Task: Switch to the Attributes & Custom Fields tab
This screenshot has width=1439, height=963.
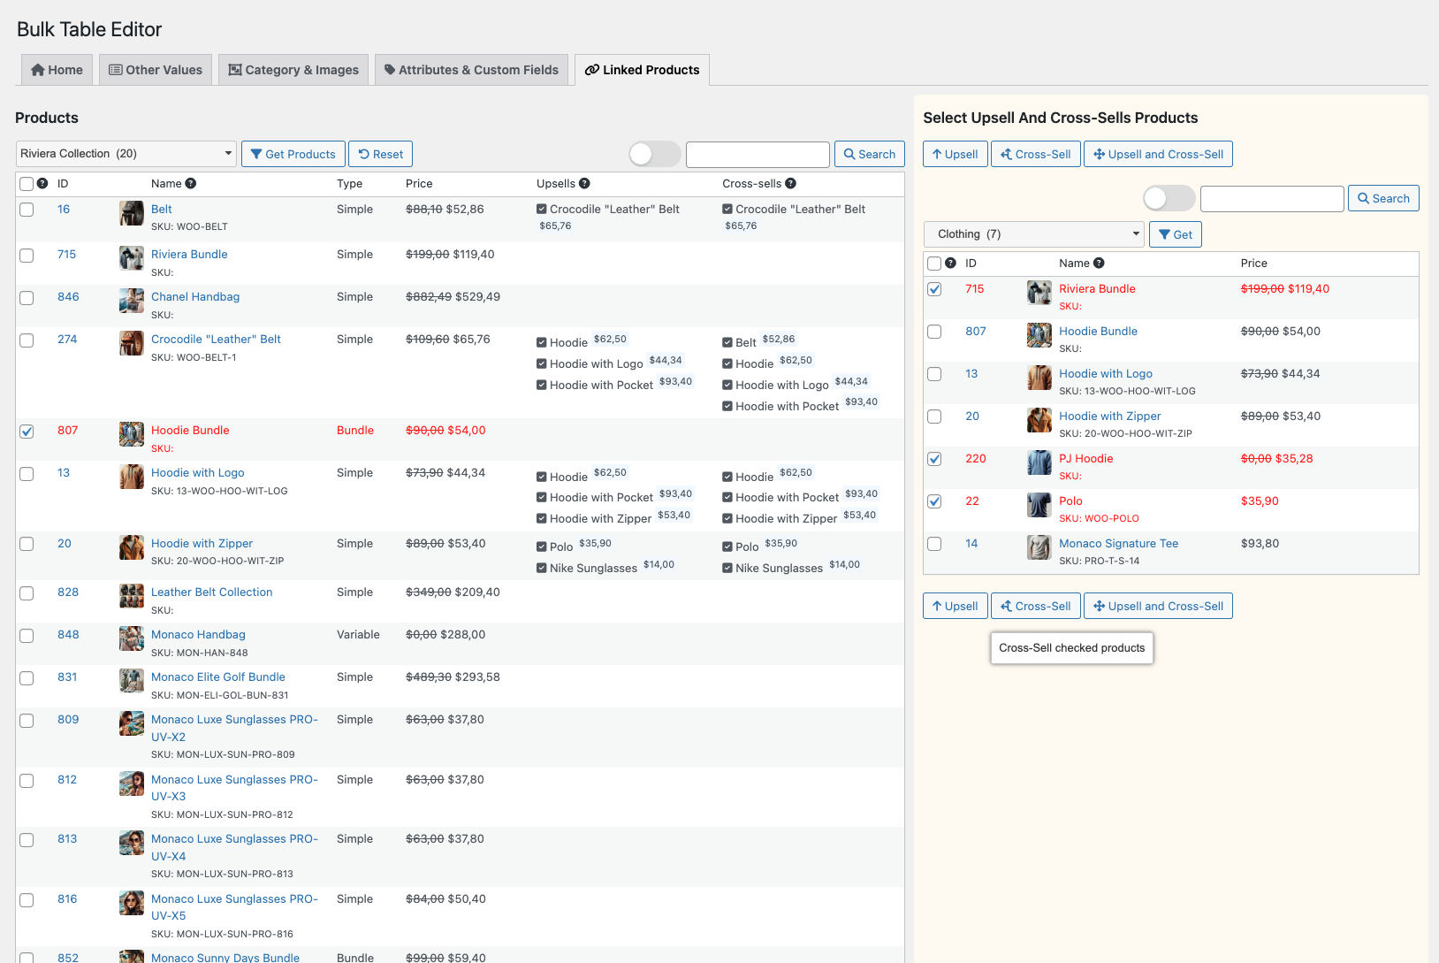Action: click(x=471, y=69)
